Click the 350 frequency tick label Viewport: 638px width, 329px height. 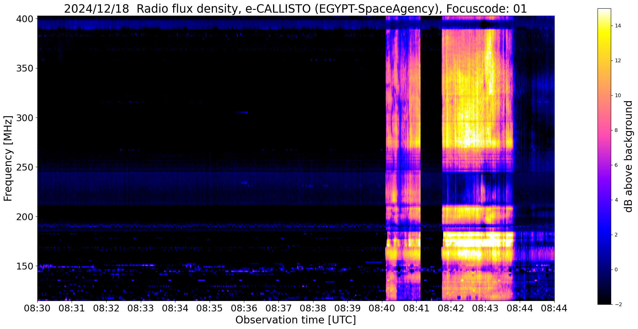tap(24, 68)
